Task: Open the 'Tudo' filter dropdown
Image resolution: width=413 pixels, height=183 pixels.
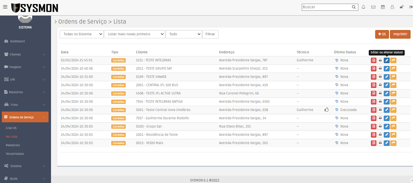Action: (183, 34)
